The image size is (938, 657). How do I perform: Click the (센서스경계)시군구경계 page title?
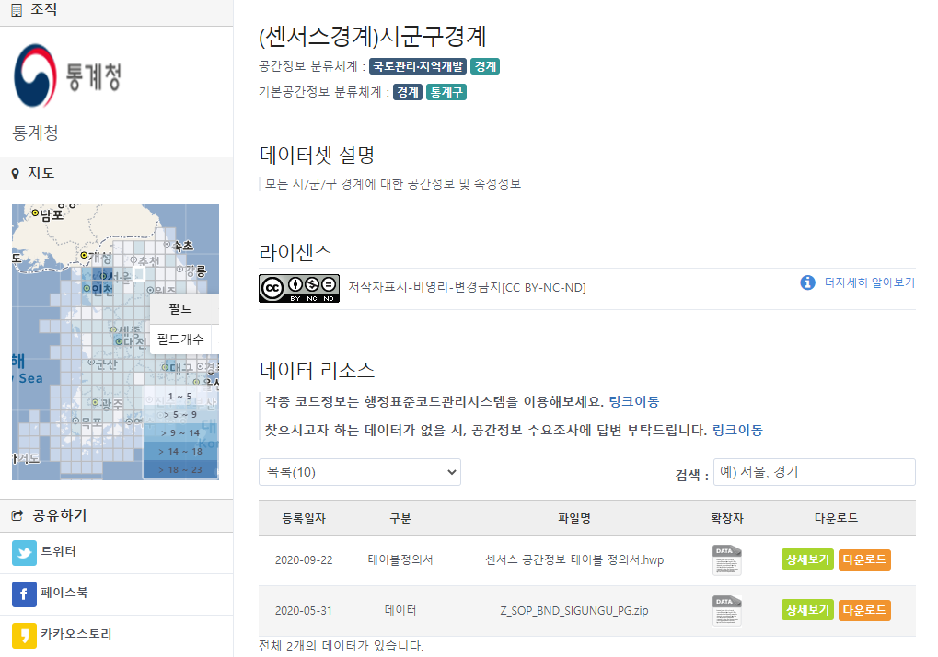(x=372, y=37)
